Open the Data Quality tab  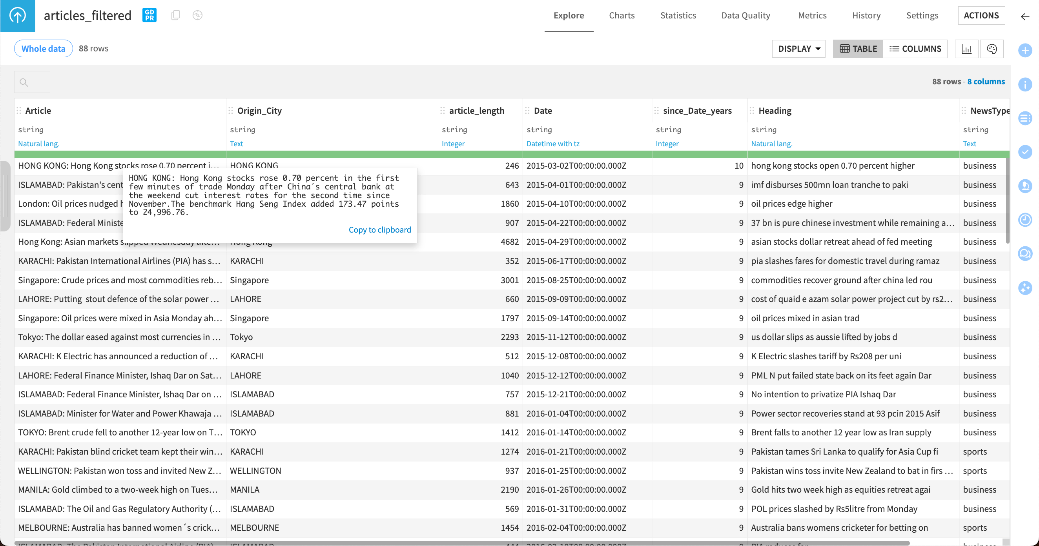point(746,15)
